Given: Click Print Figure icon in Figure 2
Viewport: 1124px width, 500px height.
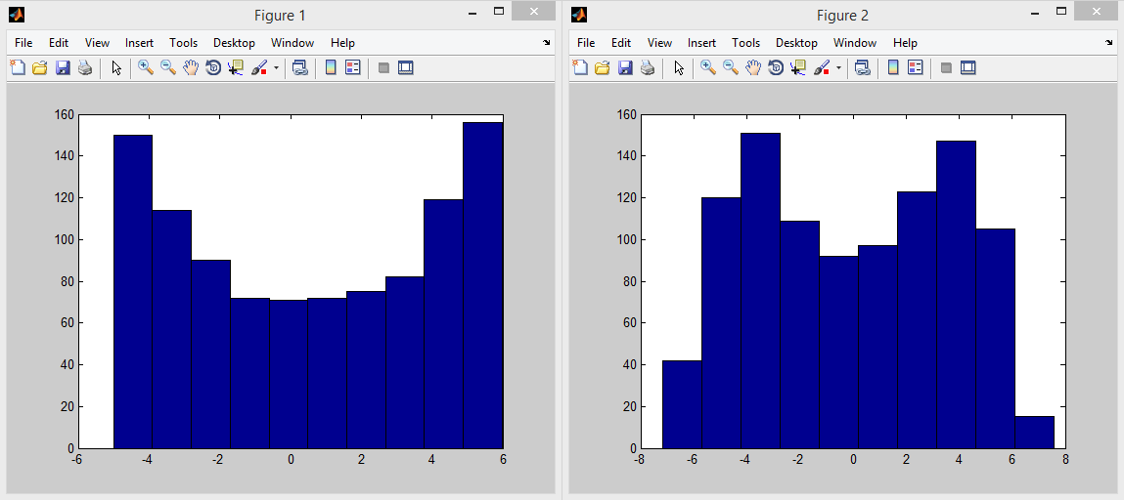Looking at the screenshot, I should (648, 68).
